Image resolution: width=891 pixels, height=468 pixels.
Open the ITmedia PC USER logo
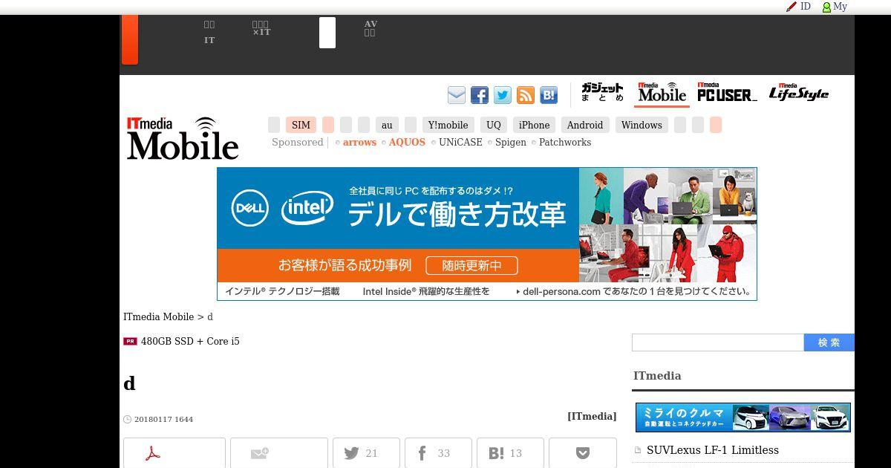(727, 93)
